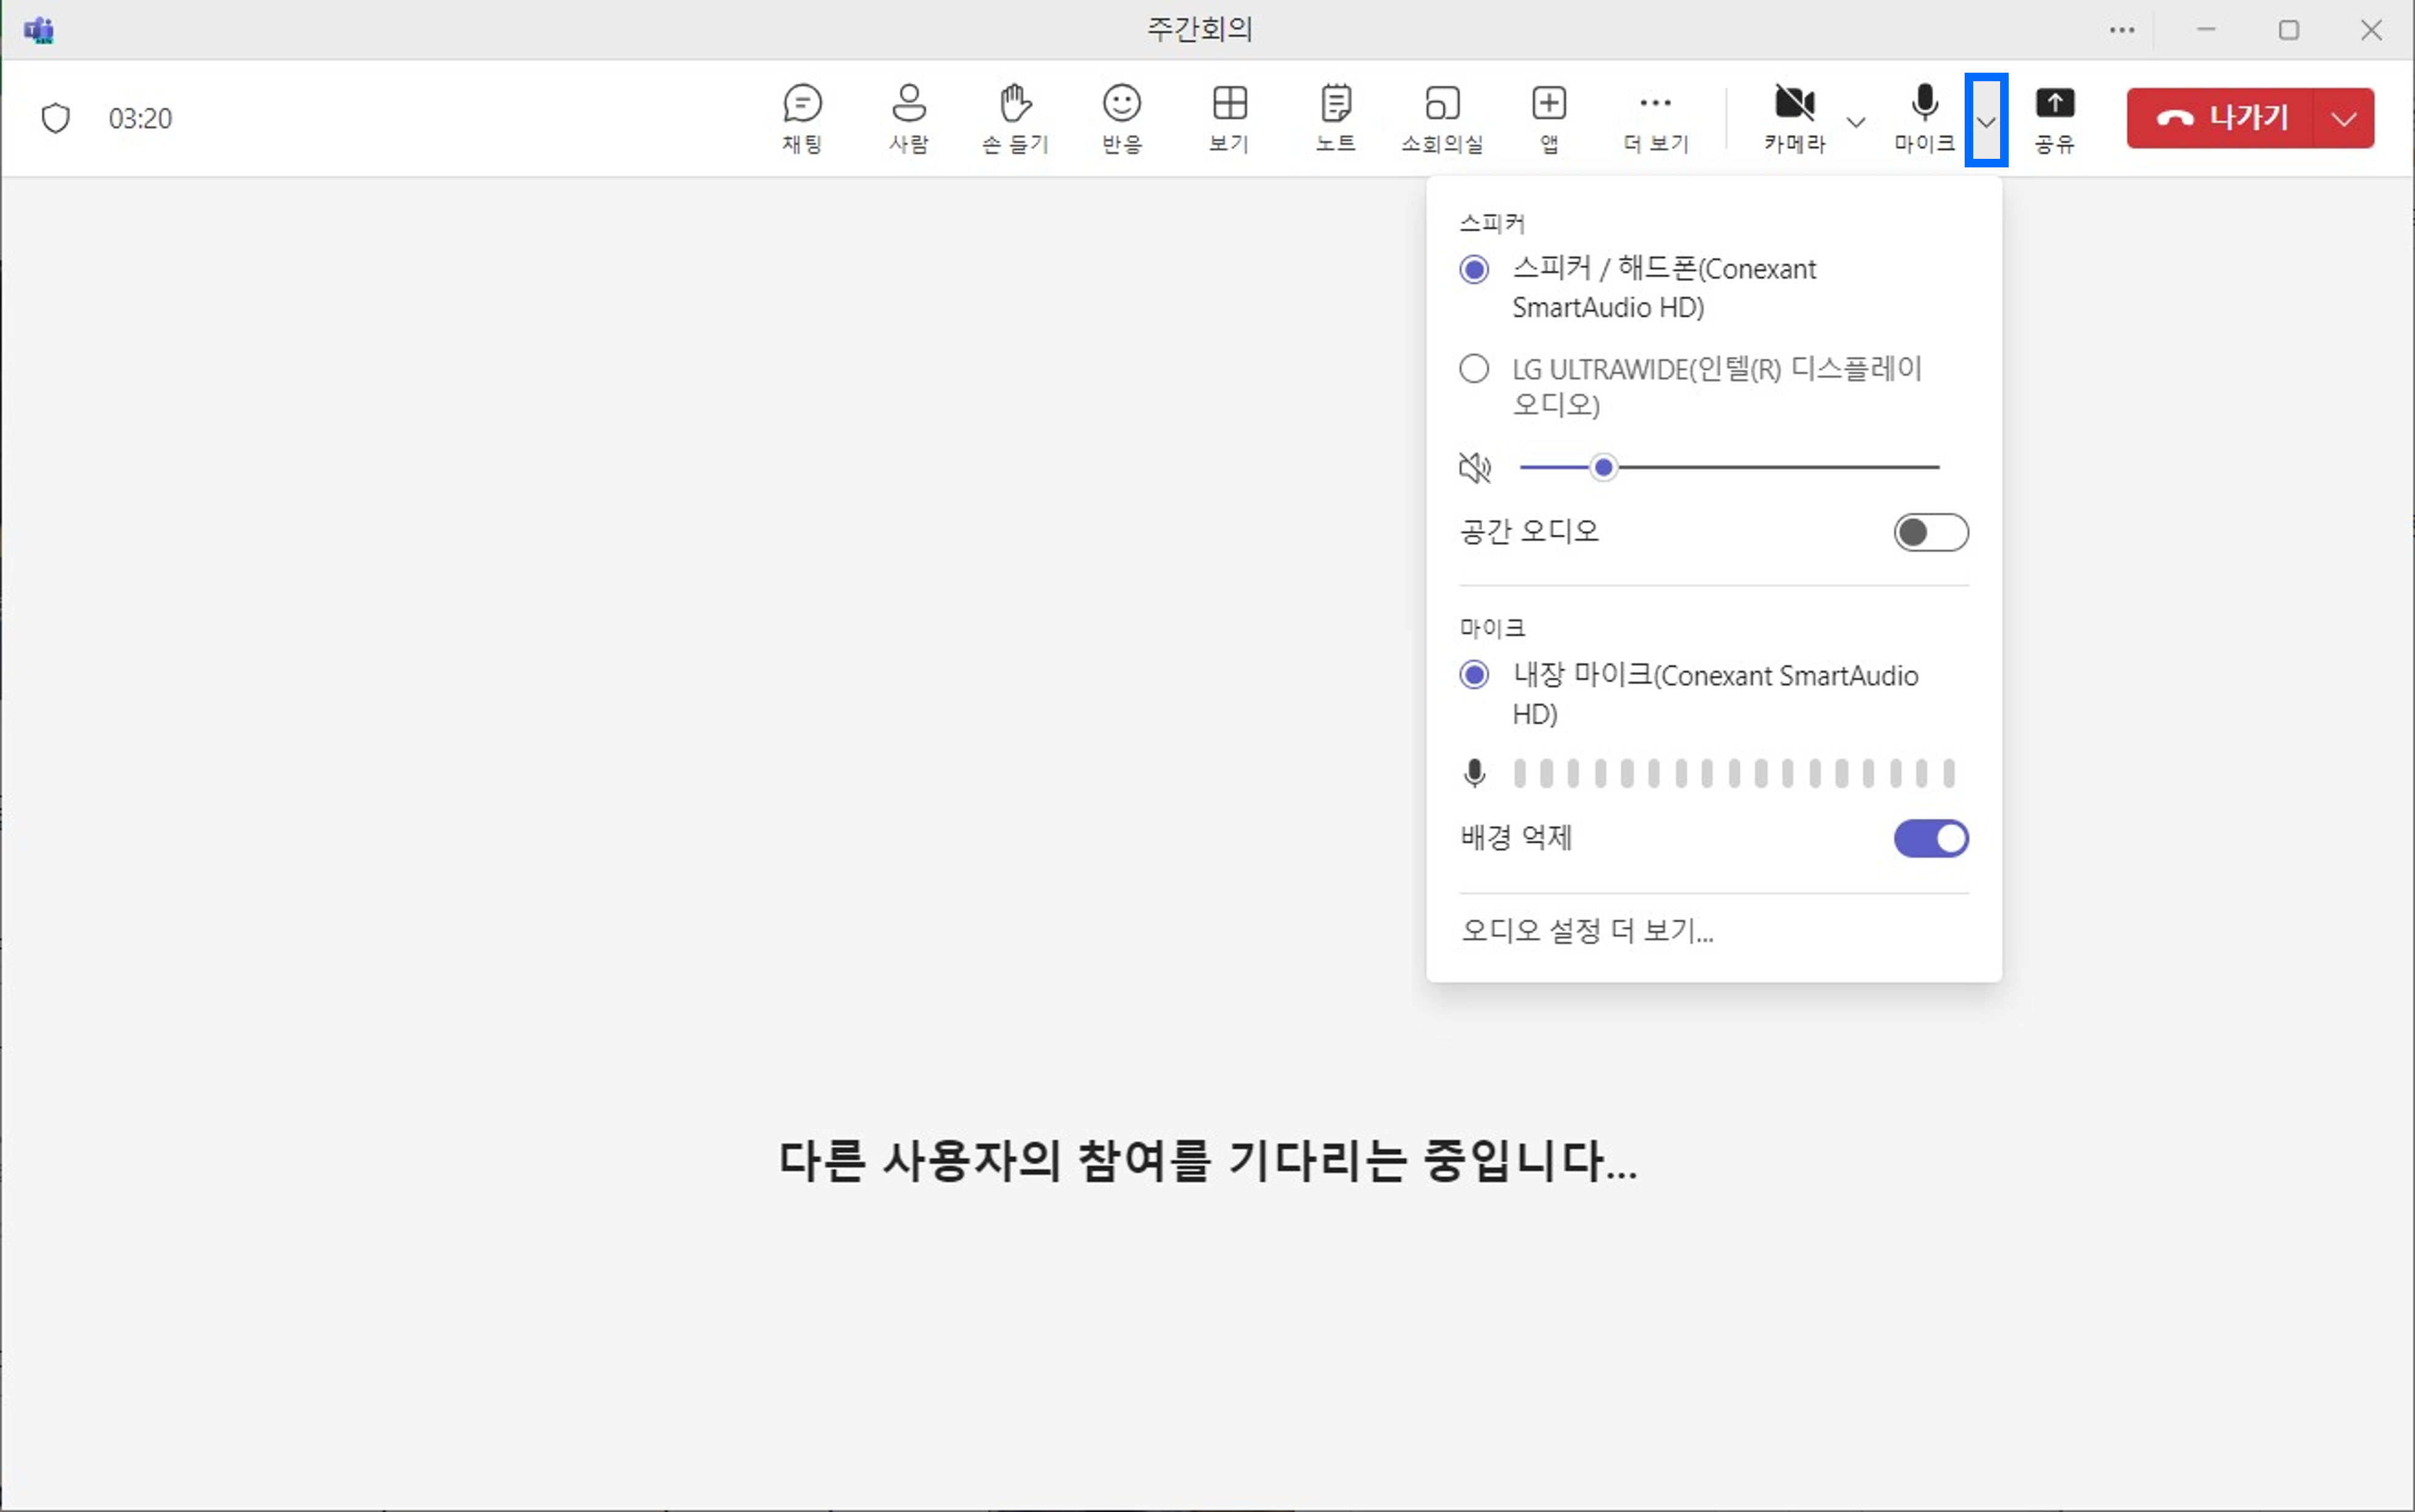Screen dimensions: 2415x1512
Task: Open the title bar ellipsis menu
Action: tap(2123, 29)
